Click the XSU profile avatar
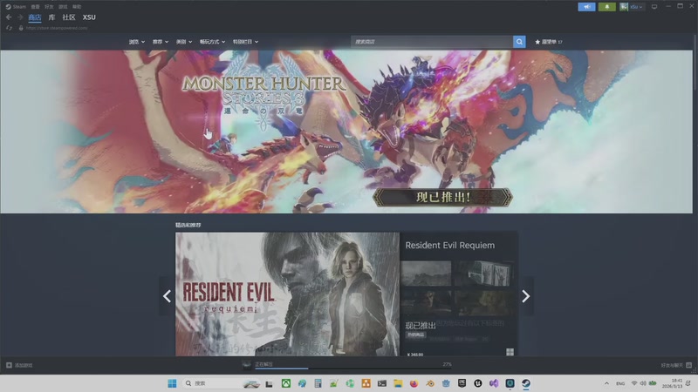Viewport: 698px width, 392px height. tap(624, 7)
